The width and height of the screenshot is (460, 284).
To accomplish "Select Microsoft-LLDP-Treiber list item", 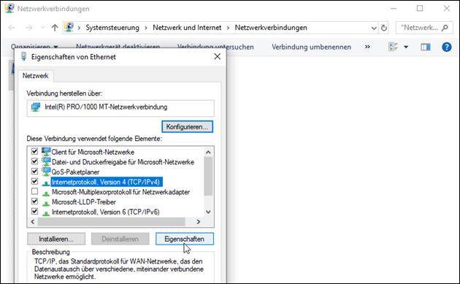I will (x=84, y=202).
